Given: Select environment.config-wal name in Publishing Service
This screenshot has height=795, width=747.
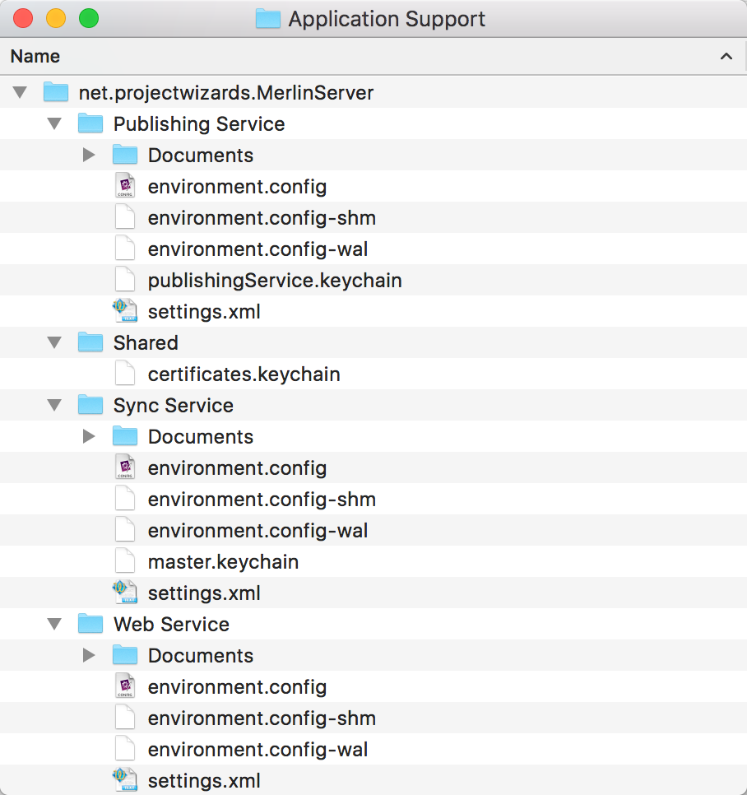Looking at the screenshot, I should coord(258,249).
